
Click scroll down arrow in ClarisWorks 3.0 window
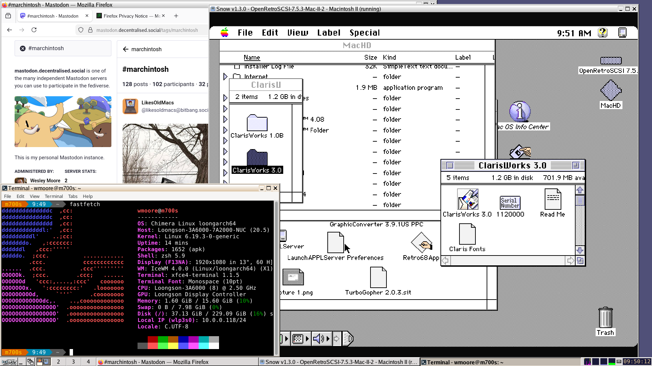(x=580, y=250)
